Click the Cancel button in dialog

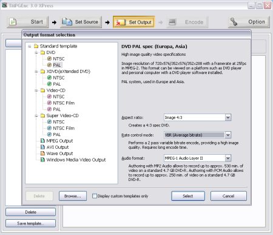click(228, 196)
